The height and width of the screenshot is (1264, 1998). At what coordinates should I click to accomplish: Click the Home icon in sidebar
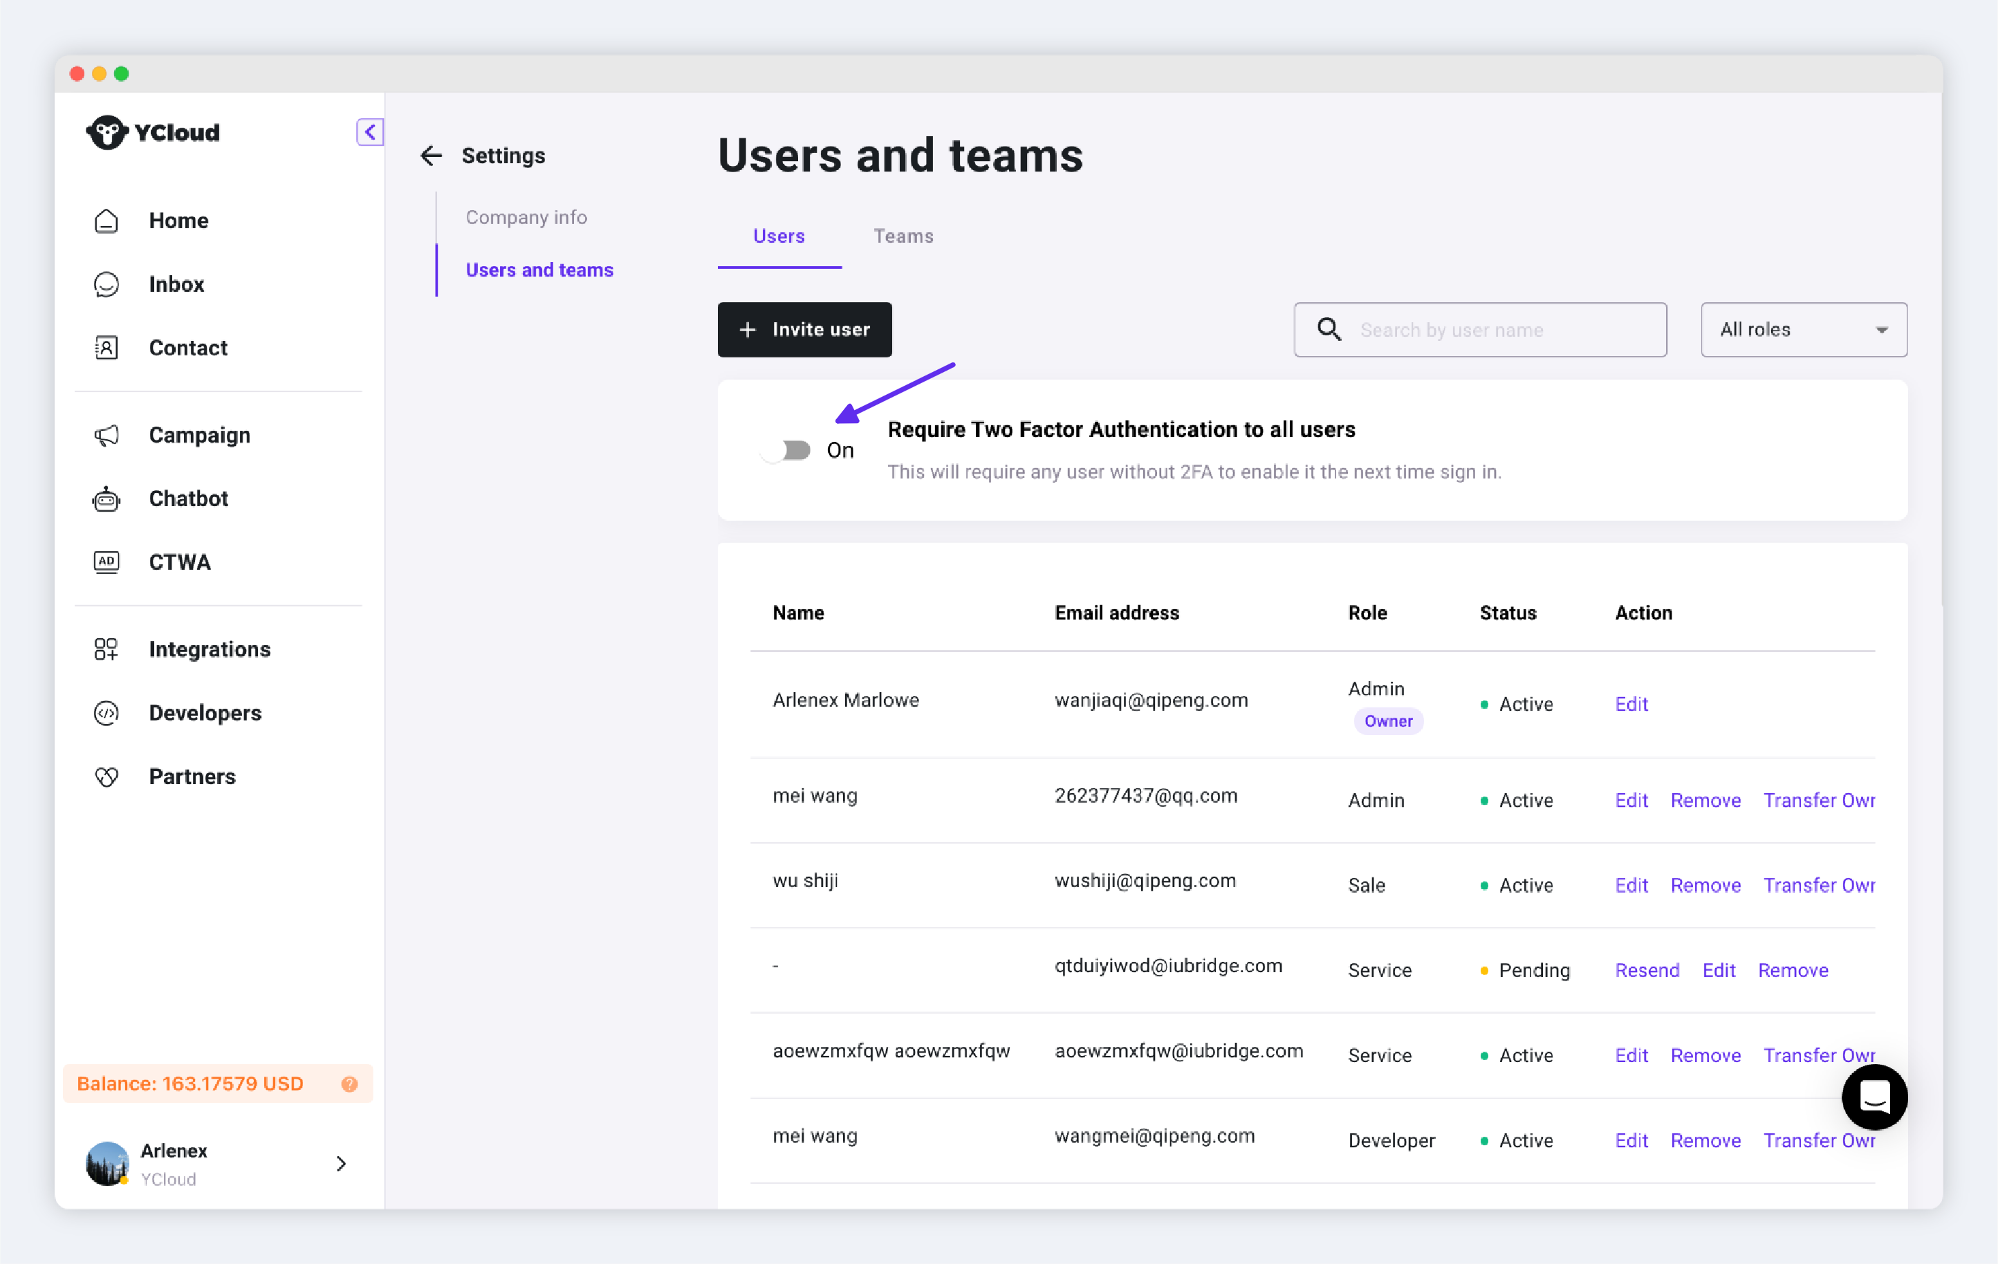[x=107, y=221]
